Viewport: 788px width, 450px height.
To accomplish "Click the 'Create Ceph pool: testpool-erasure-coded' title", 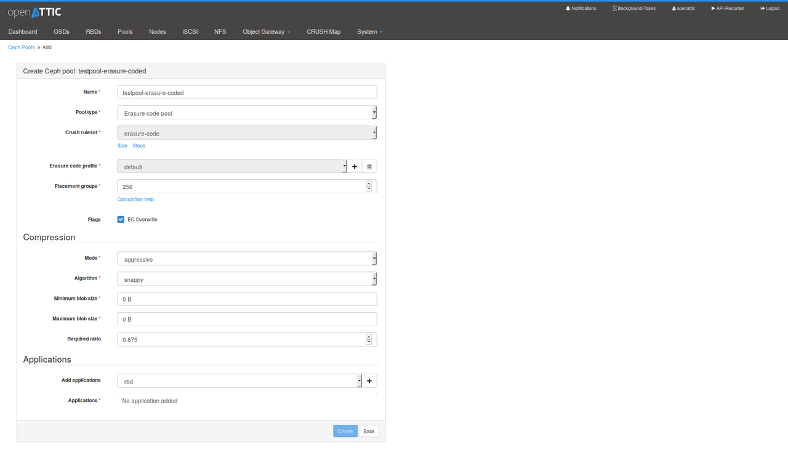I will pos(85,71).
